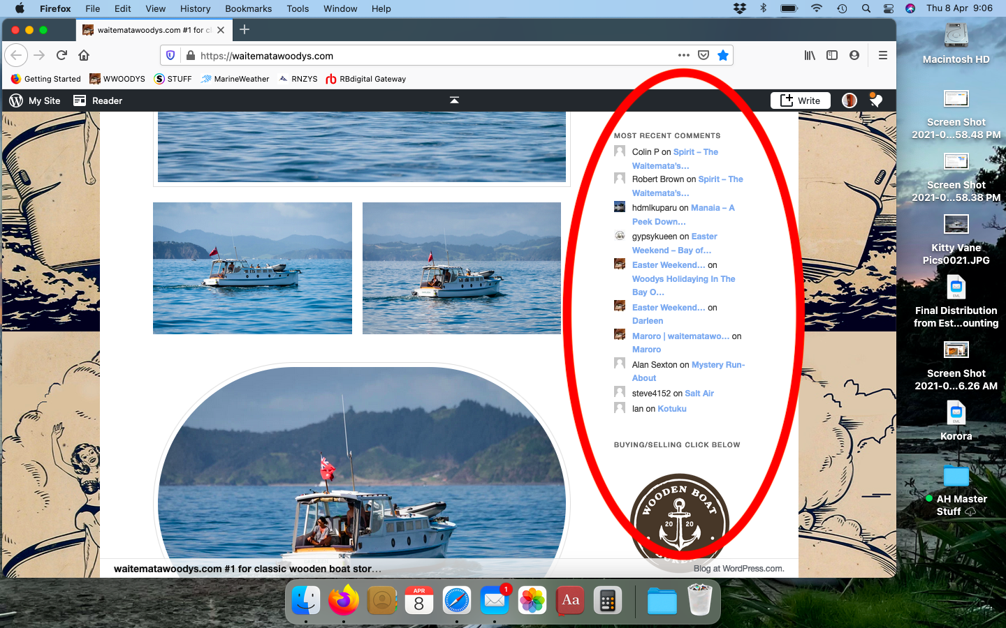
Task: Open the Firefox hamburger menu
Action: [883, 55]
